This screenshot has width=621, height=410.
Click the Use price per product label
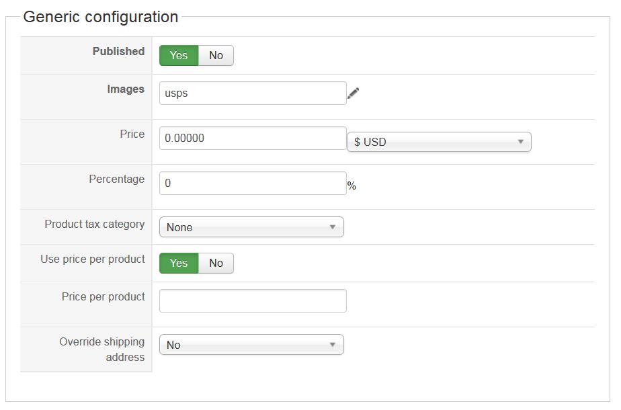coord(93,259)
